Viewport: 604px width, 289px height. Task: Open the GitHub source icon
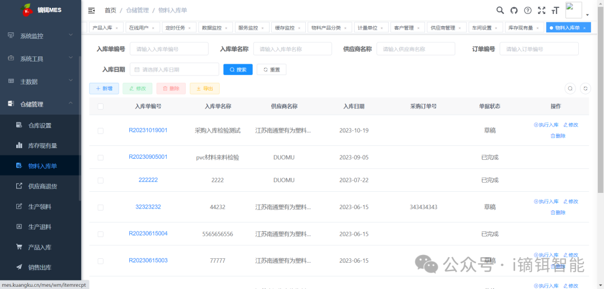click(x=514, y=10)
